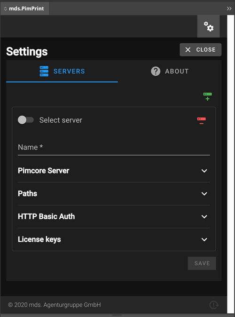The image size is (235, 317).
Task: Click the Save button
Action: (202, 263)
